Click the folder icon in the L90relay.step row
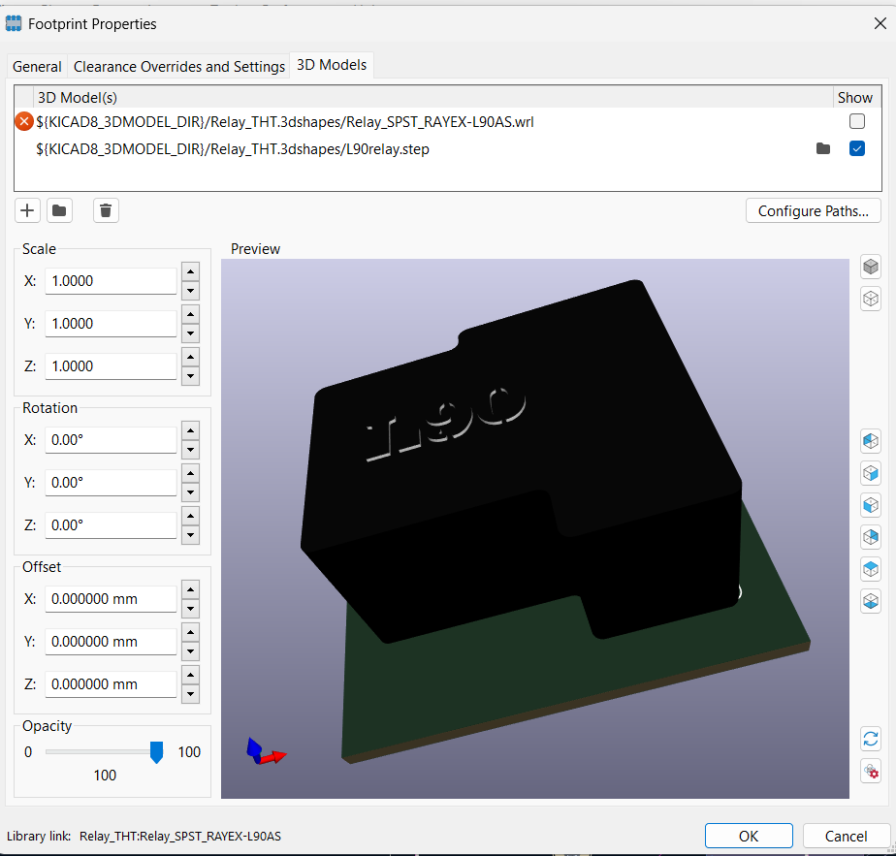This screenshot has height=856, width=896. 823,149
